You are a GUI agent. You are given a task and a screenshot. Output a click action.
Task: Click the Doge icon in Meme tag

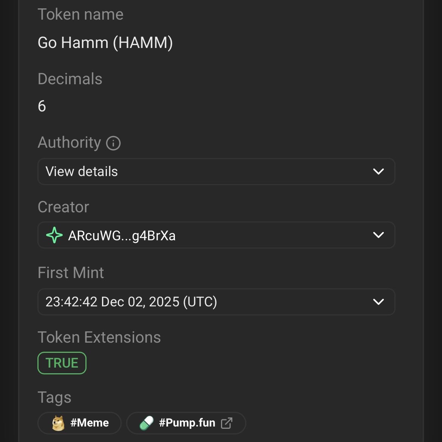tap(58, 423)
